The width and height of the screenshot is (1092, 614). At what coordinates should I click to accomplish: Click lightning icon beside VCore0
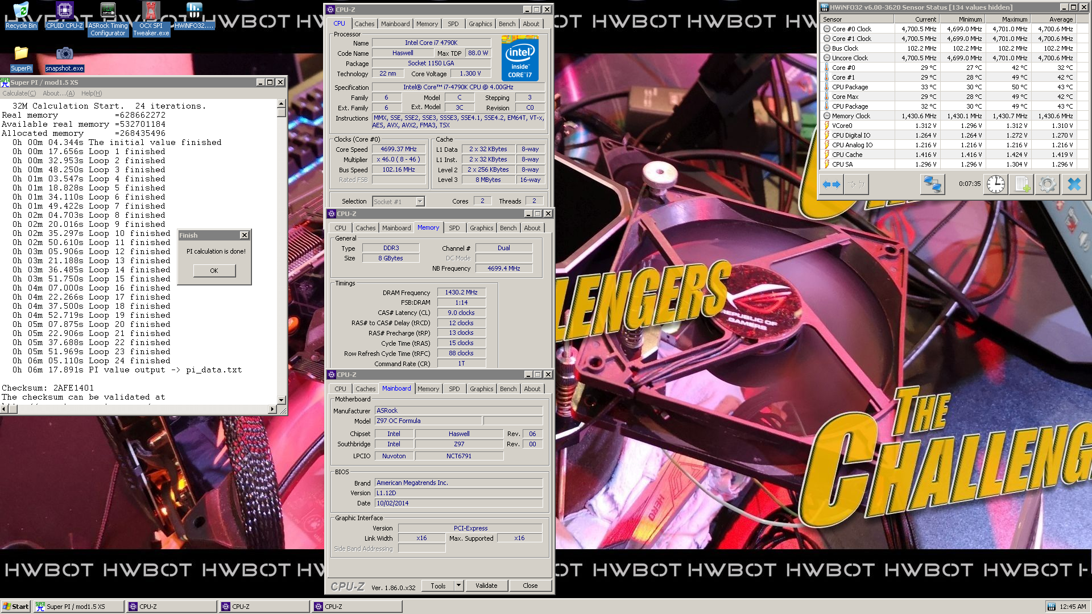point(826,126)
